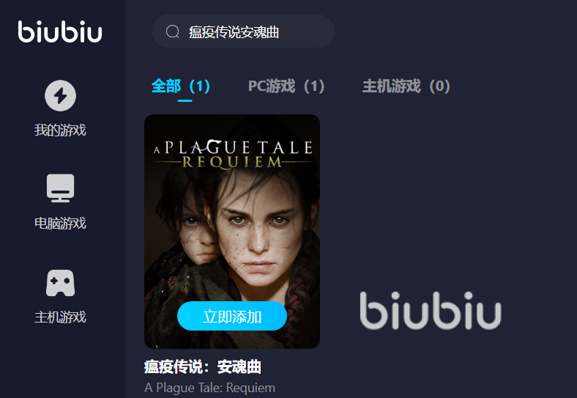The height and width of the screenshot is (398, 577).
Task: Select the gamepad icon for console games
Action: pos(60,283)
